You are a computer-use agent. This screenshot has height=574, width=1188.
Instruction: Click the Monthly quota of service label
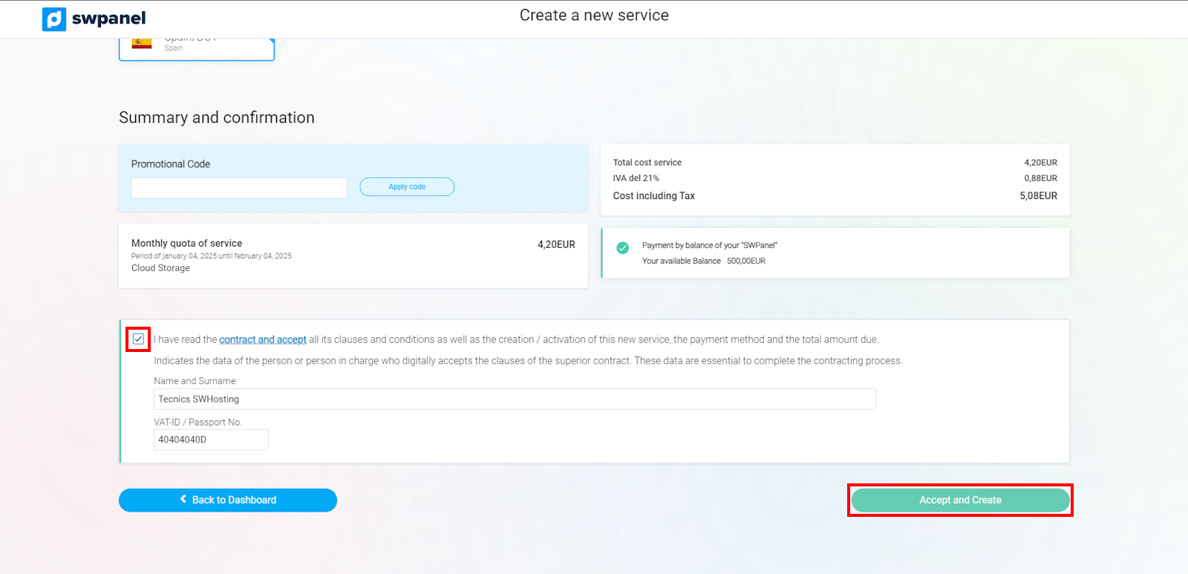(186, 244)
